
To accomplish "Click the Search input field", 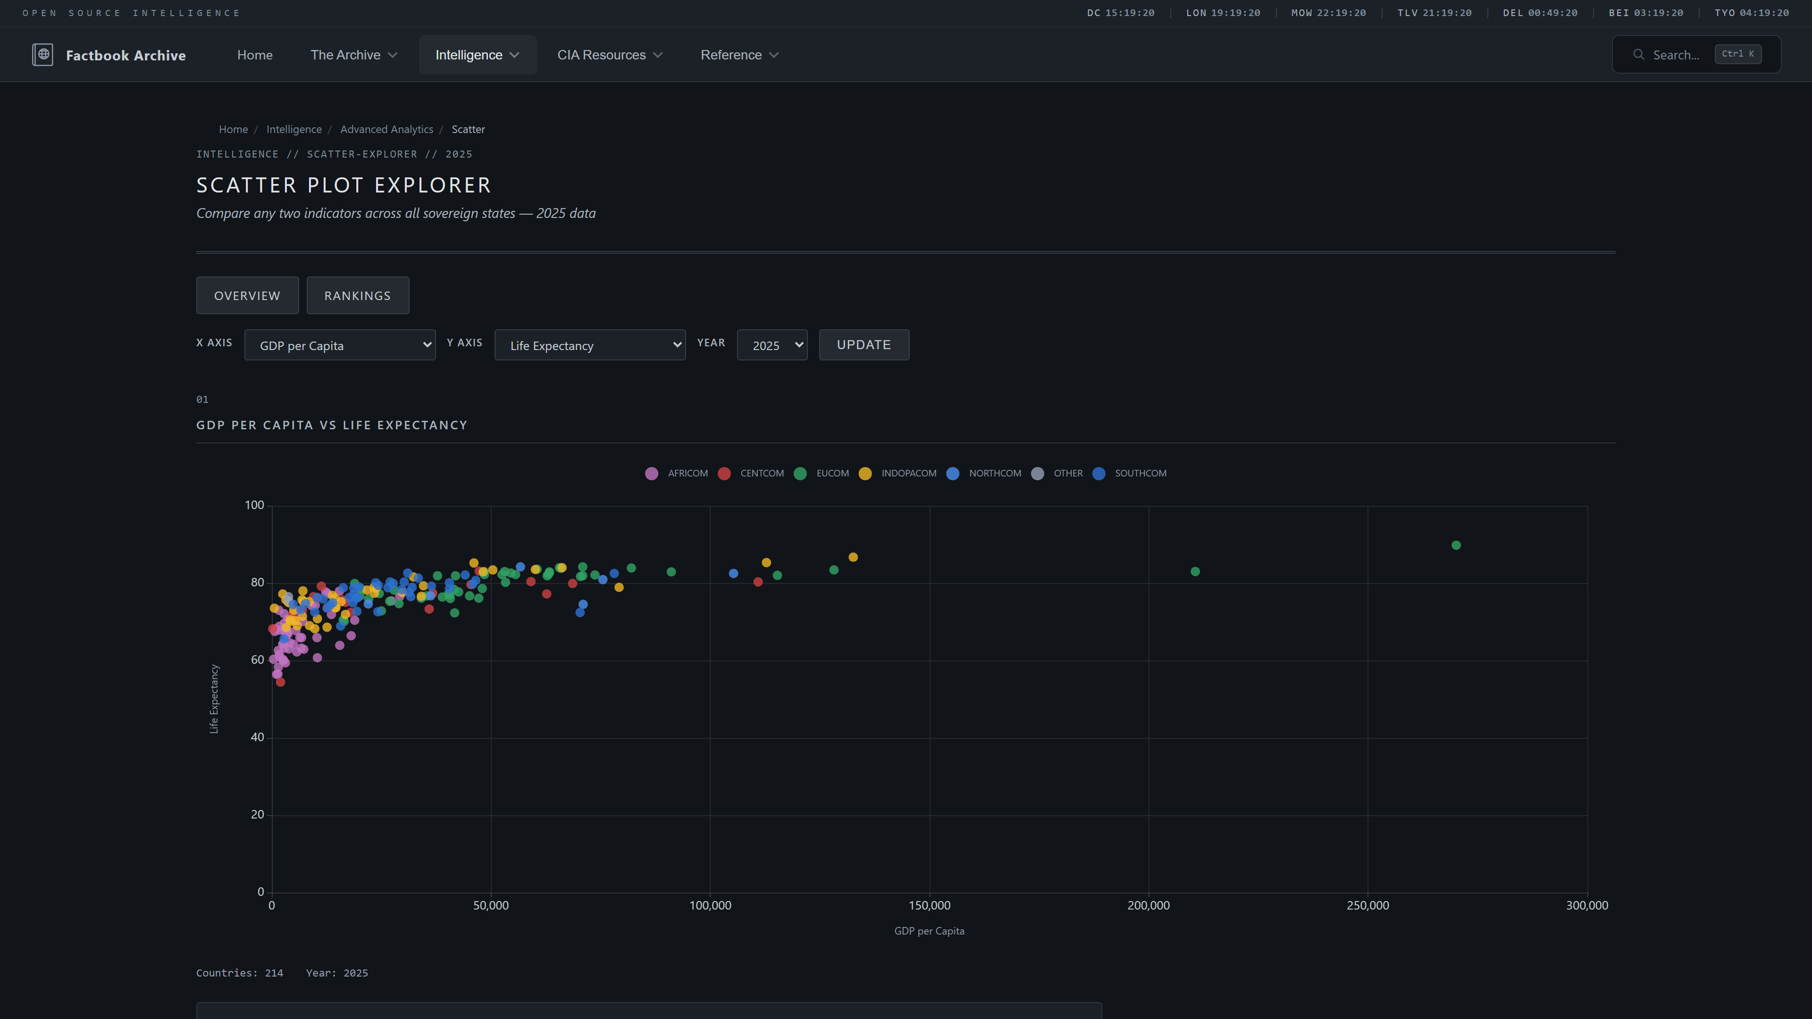I will pyautogui.click(x=1676, y=55).
